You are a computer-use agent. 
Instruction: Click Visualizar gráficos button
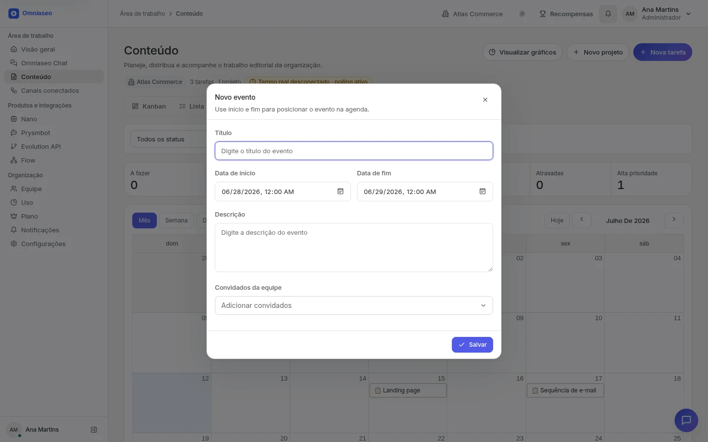(x=522, y=52)
